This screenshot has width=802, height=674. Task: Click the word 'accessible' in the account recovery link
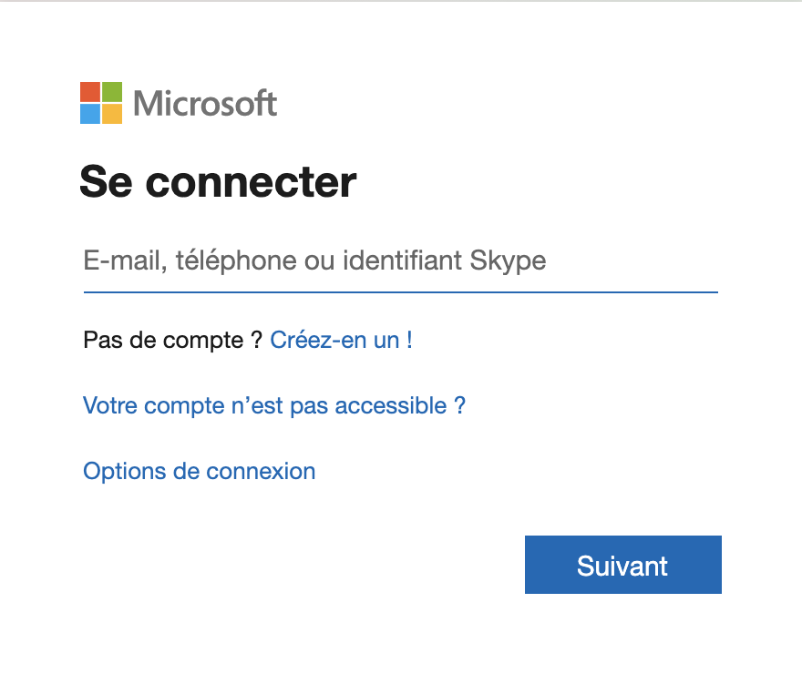coord(391,405)
